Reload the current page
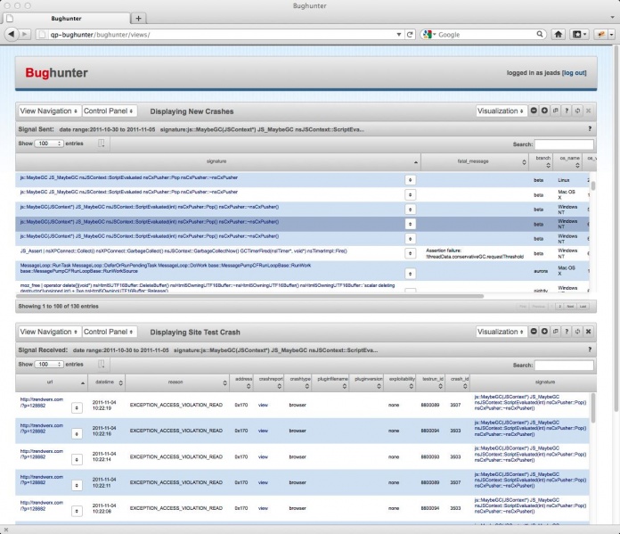The width and height of the screenshot is (620, 534). (x=410, y=35)
